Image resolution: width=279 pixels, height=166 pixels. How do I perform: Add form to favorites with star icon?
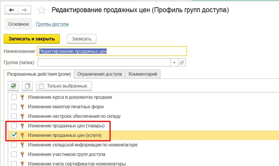click(x=42, y=10)
